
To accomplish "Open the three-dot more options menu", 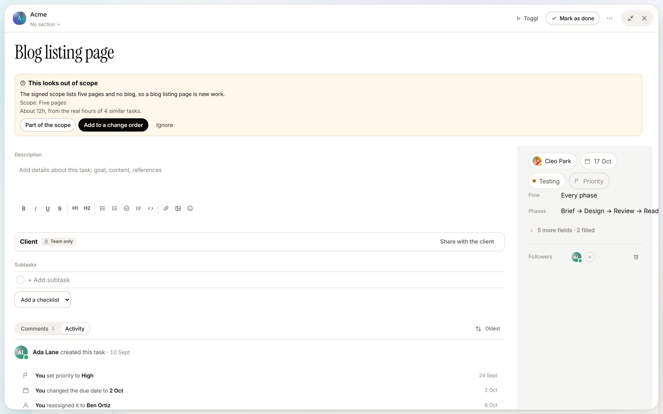I will click(610, 18).
